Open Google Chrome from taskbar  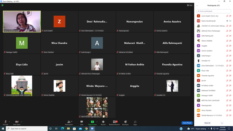click(86, 128)
